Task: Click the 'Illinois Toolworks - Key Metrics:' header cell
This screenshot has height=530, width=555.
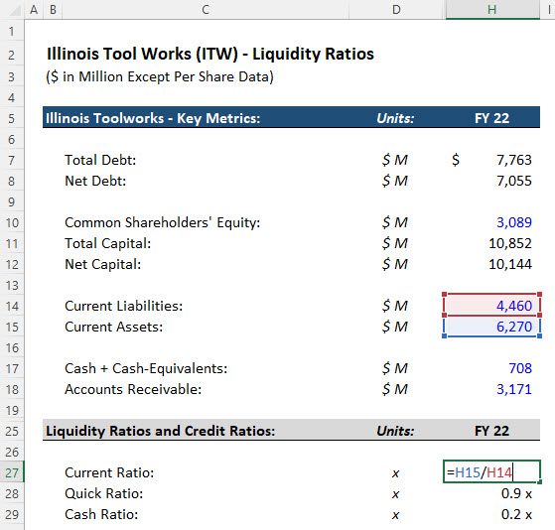Action: [153, 118]
